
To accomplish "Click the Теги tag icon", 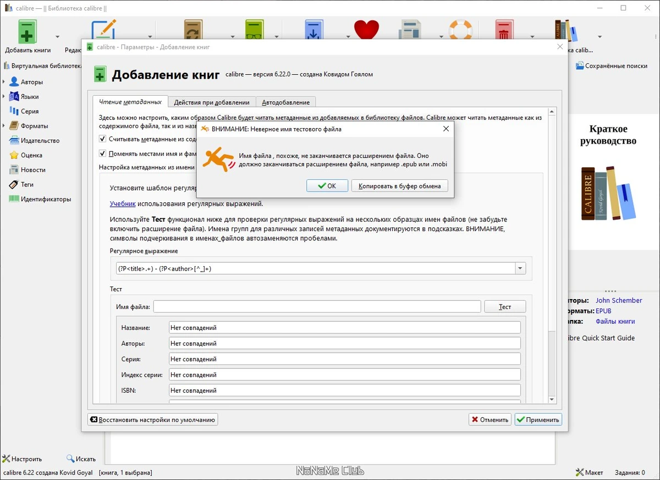I will 14,185.
